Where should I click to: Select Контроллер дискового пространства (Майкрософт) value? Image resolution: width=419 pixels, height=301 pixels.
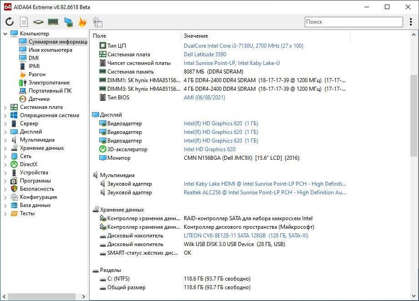(249, 227)
